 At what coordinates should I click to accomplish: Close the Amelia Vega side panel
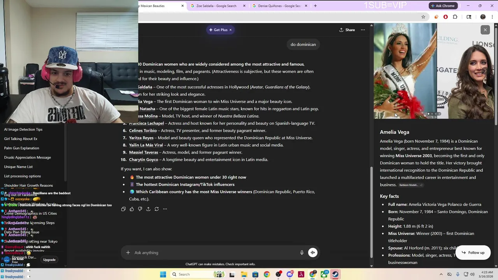tap(485, 30)
